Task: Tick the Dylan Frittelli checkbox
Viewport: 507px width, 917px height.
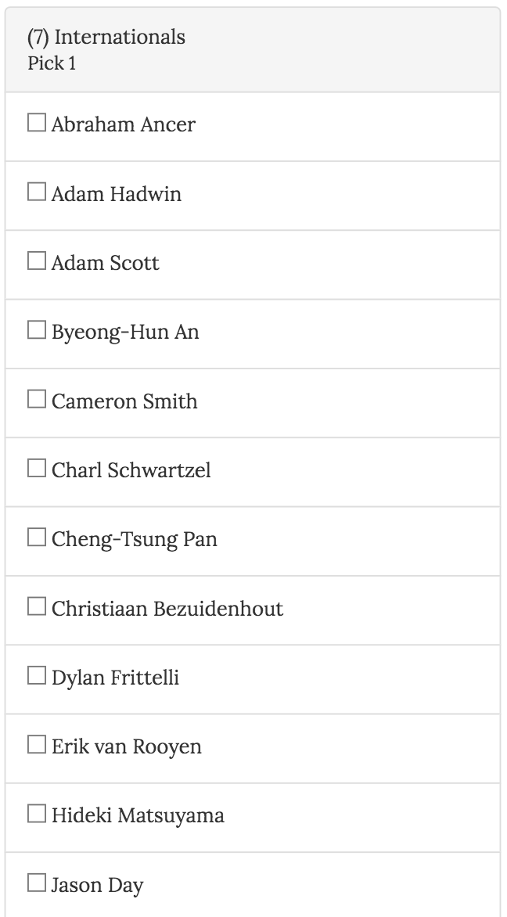Action: (x=37, y=676)
